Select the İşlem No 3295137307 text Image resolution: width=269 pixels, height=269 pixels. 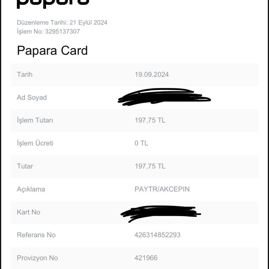[48, 32]
